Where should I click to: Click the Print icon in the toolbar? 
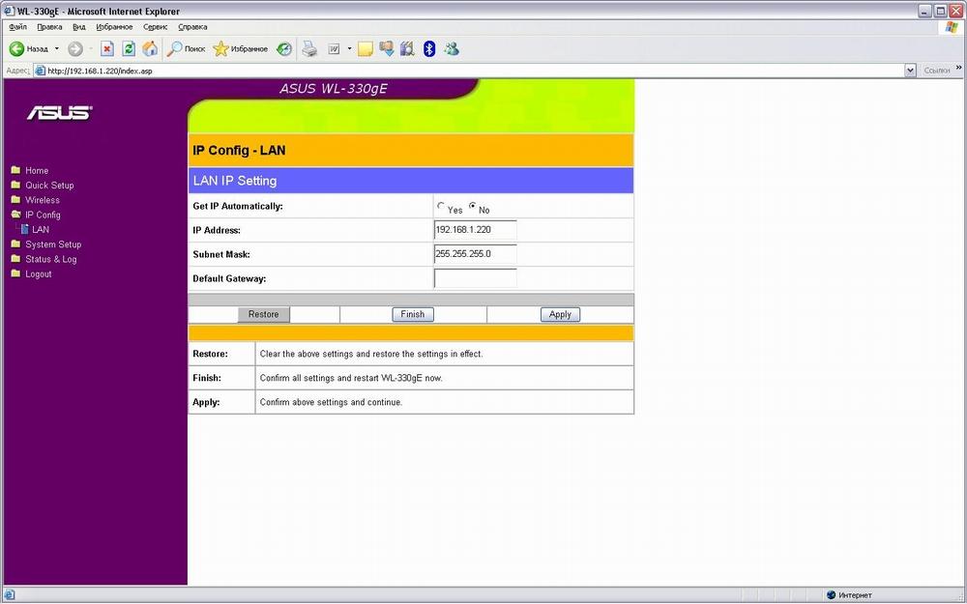[x=309, y=48]
